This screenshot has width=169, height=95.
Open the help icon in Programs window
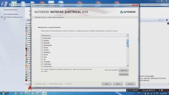(167, 20)
